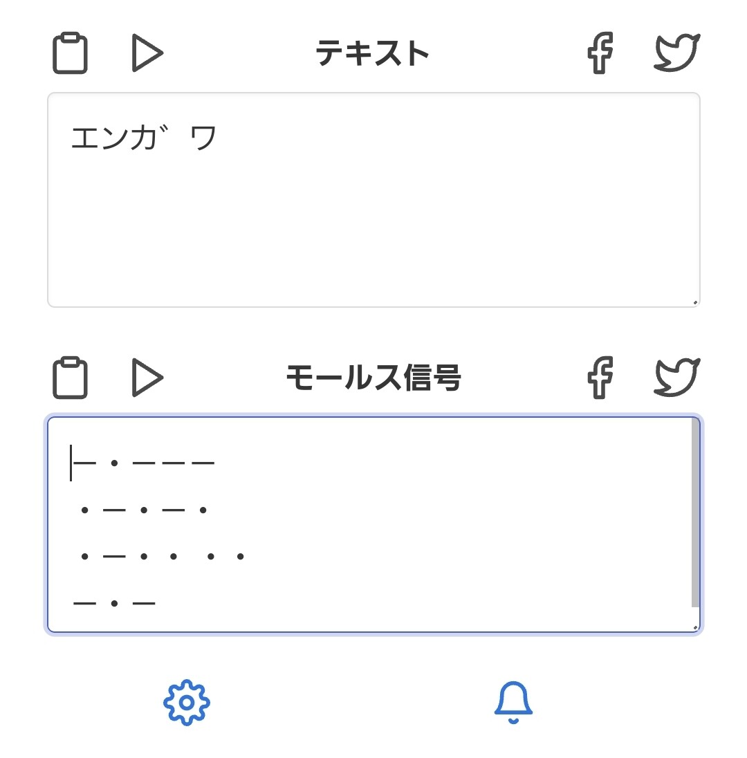The height and width of the screenshot is (758, 747).
Task: Copy the テキスト field using clipboard icon
Action: (x=71, y=53)
